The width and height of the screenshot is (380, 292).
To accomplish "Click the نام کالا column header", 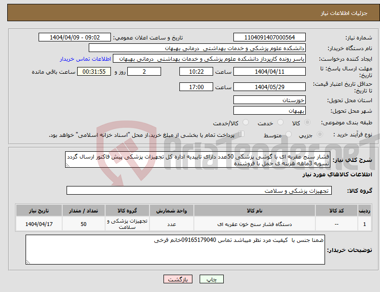I will 255,211.
